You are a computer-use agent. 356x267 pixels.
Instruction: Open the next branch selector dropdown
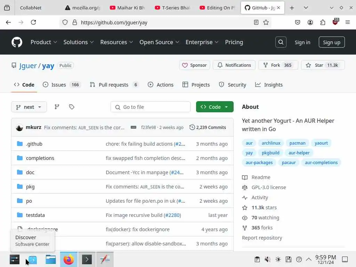(x=29, y=107)
